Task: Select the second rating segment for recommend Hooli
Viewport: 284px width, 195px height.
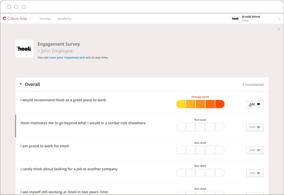Action: pos(190,104)
